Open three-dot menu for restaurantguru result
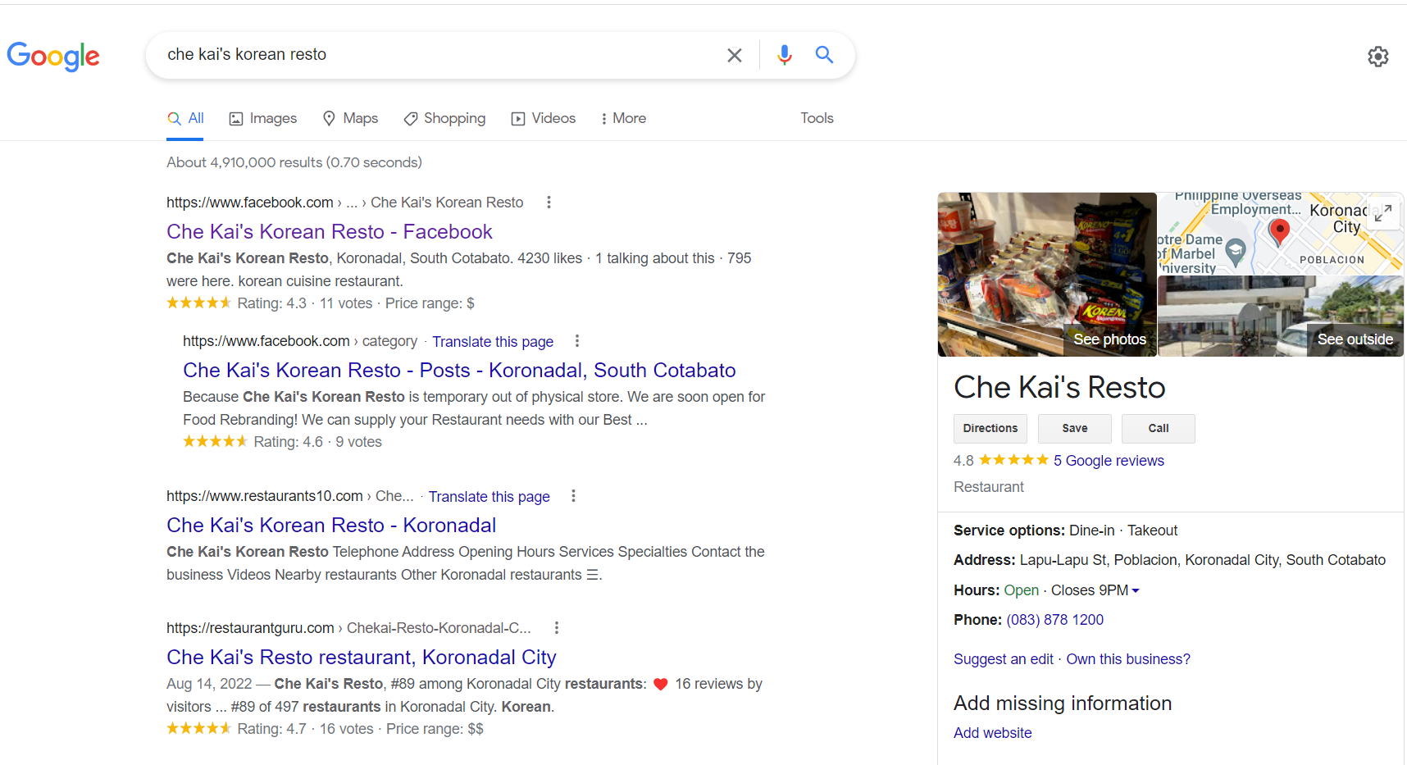This screenshot has width=1407, height=765. pos(557,628)
